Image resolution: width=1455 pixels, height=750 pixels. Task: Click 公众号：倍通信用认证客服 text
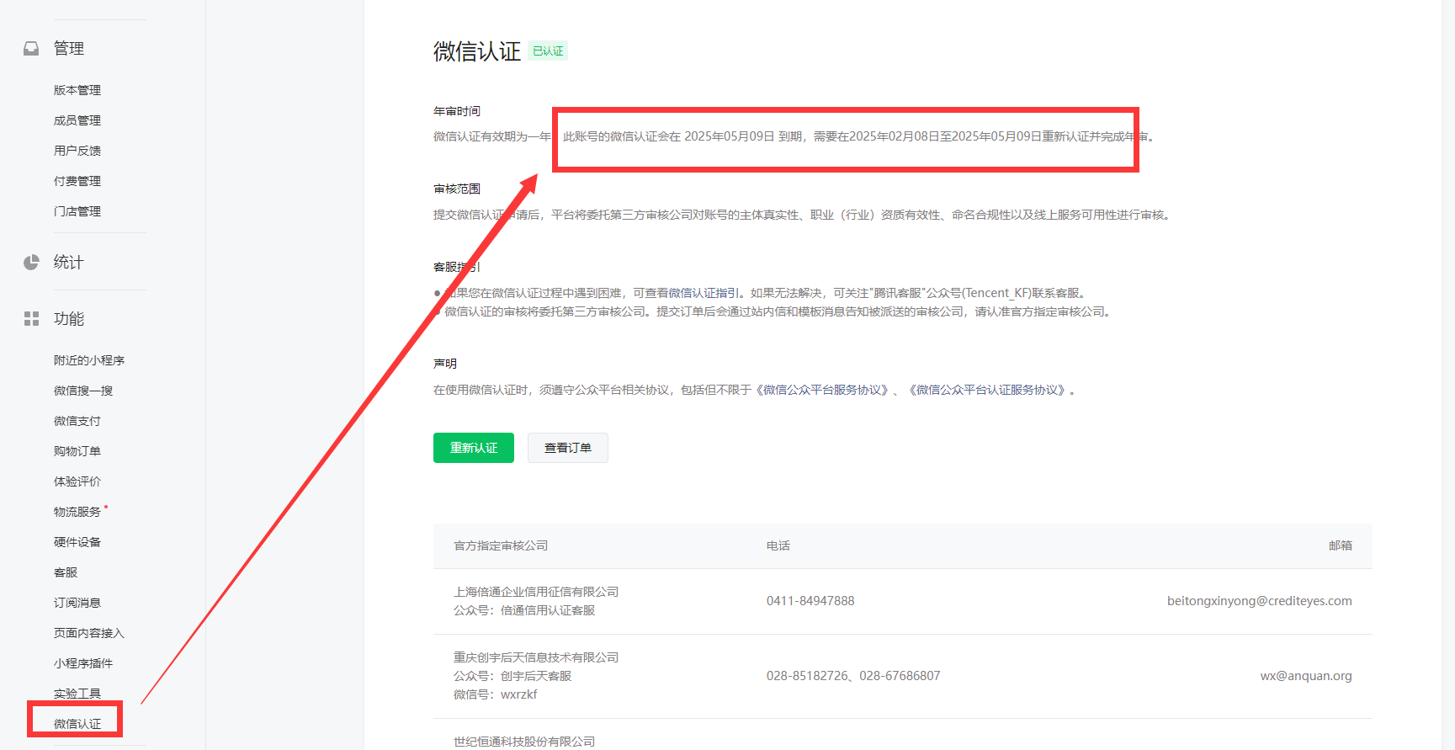click(x=524, y=610)
